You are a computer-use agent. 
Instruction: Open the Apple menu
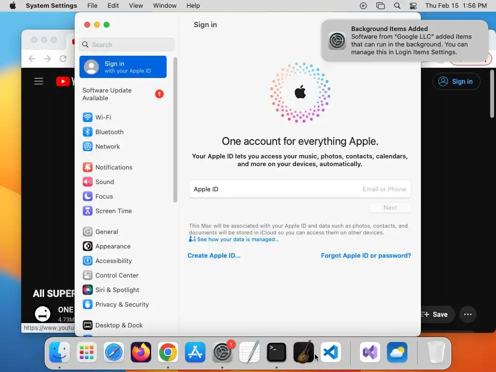[13, 6]
